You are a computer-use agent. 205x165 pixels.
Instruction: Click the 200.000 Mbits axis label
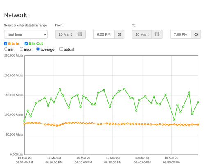(x=14, y=75)
